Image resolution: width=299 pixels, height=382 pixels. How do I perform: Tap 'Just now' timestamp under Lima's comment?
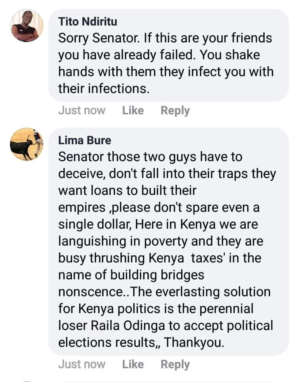pos(82,364)
